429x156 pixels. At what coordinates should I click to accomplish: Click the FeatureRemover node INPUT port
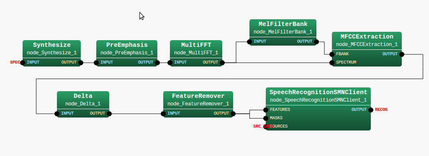pos(163,114)
